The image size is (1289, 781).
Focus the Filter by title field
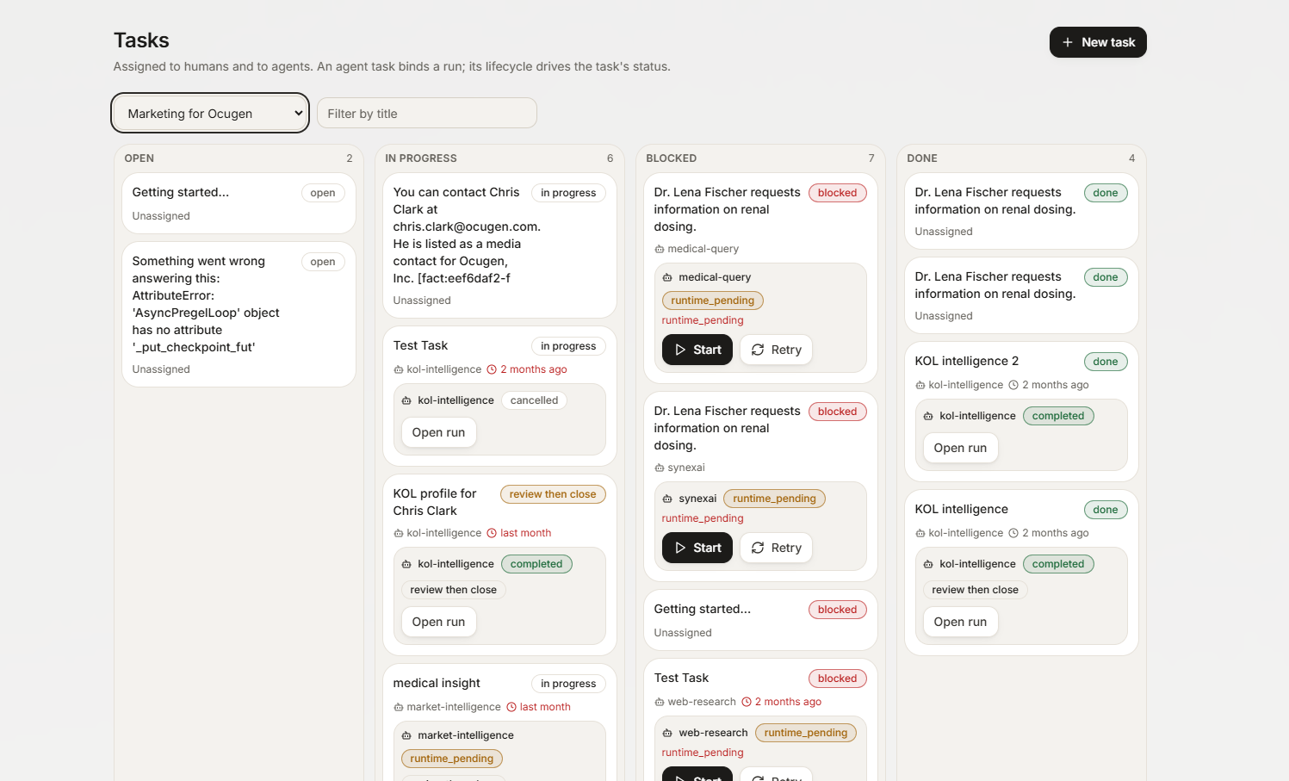[x=427, y=114]
